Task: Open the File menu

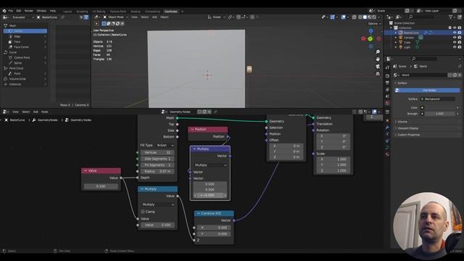Action: (x=11, y=11)
